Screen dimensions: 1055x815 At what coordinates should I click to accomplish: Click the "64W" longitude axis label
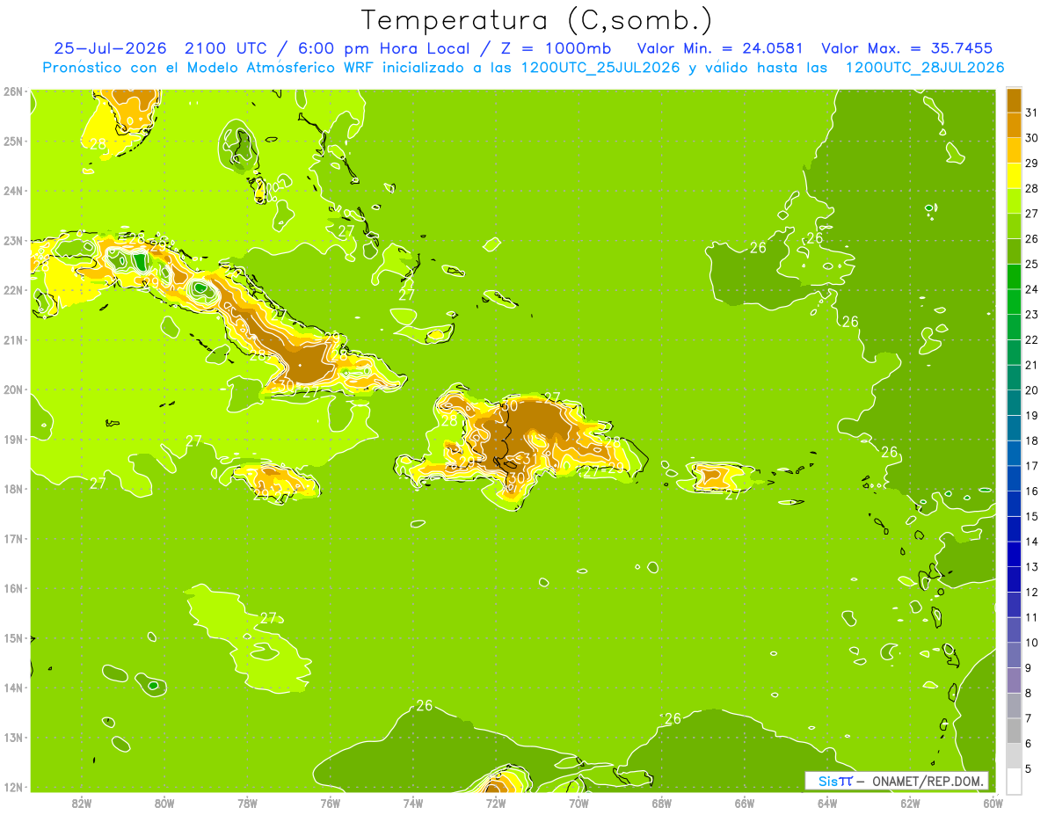(x=827, y=803)
